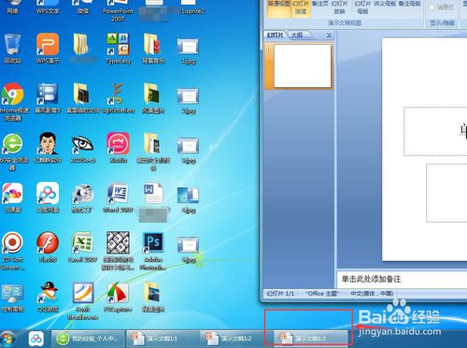This screenshot has height=348, width=467.
Task: Start the 幻灯片放映 slide show
Action: pos(339,7)
